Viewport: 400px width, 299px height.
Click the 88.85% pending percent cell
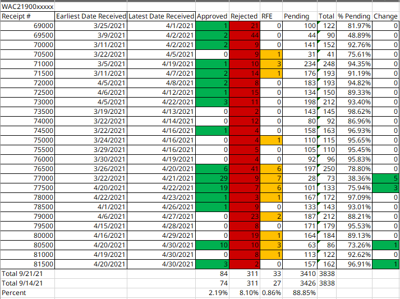coord(300,293)
